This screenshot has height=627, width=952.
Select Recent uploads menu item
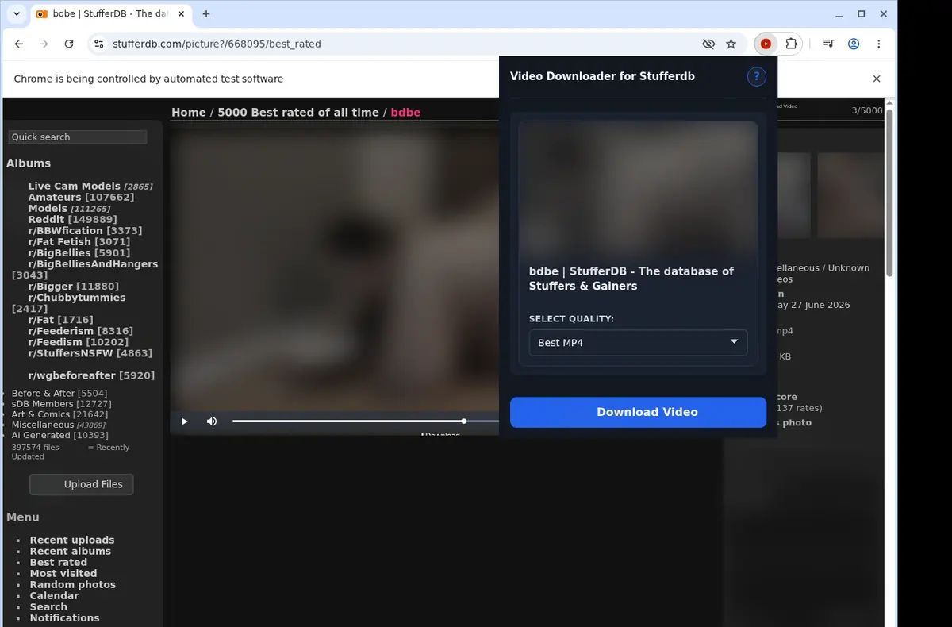click(72, 540)
